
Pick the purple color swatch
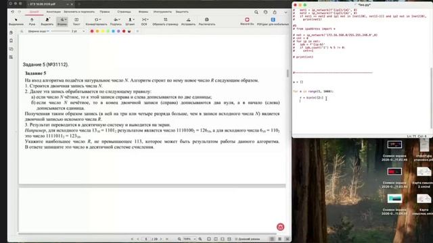click(x=118, y=31)
